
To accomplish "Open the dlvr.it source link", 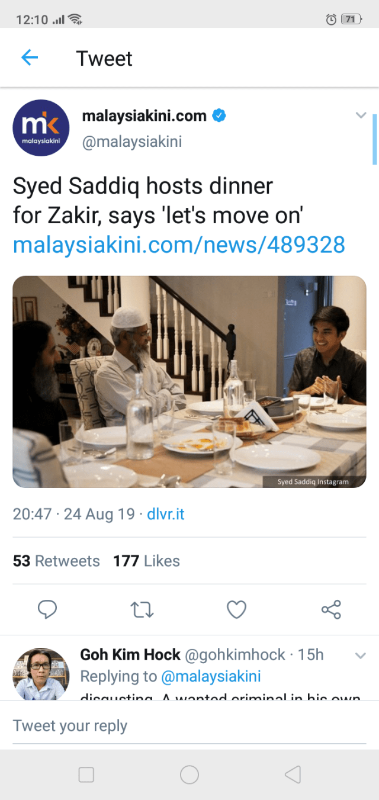I will (166, 514).
